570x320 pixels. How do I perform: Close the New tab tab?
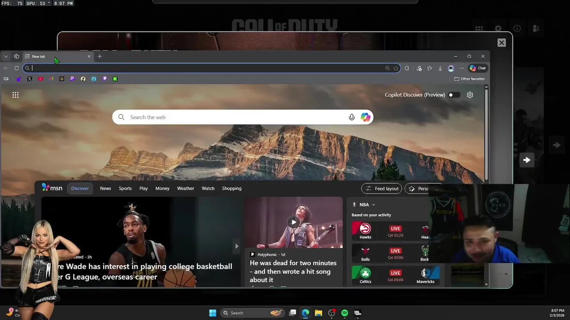[x=89, y=56]
